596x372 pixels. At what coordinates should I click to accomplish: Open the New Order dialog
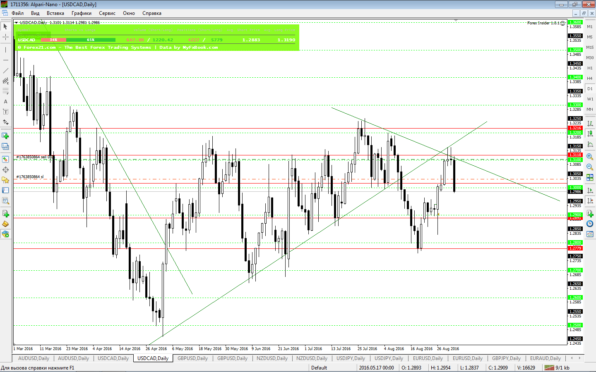pyautogui.click(x=5, y=213)
